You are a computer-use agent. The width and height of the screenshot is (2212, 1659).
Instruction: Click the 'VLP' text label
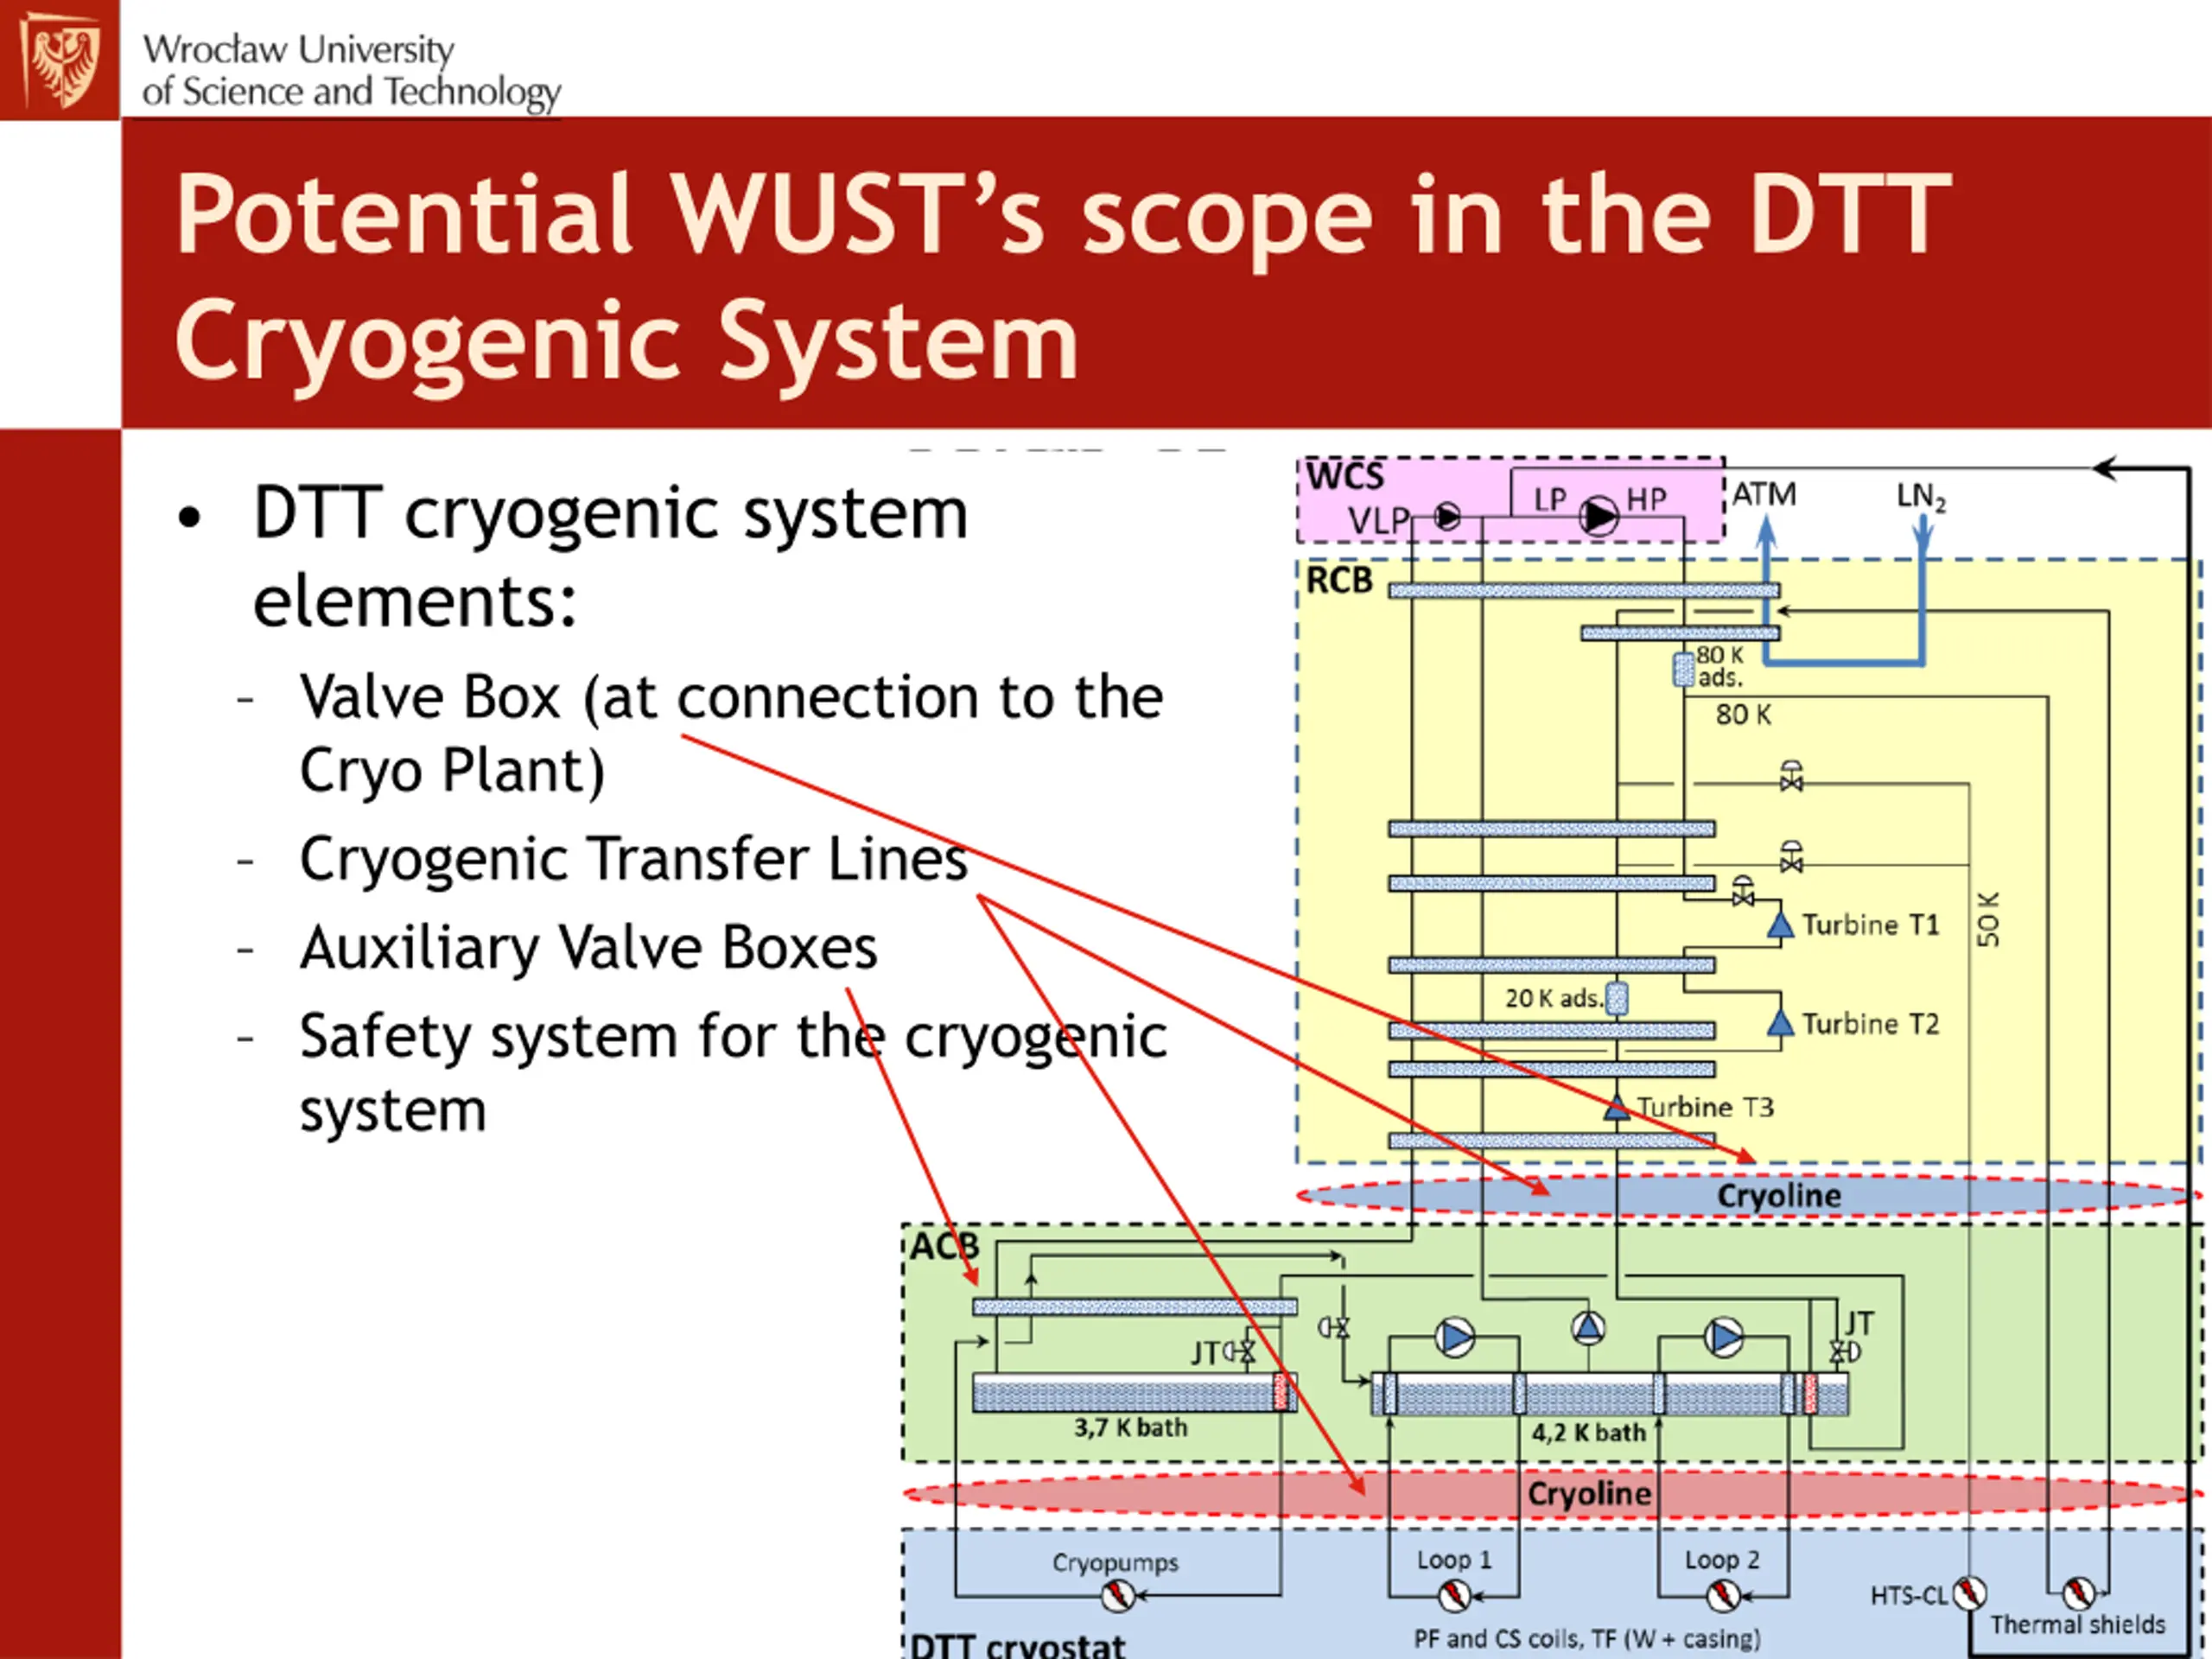click(x=1378, y=520)
